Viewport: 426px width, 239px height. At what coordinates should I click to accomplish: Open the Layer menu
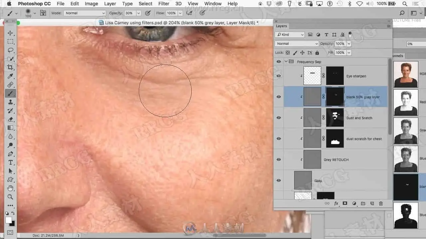click(110, 4)
